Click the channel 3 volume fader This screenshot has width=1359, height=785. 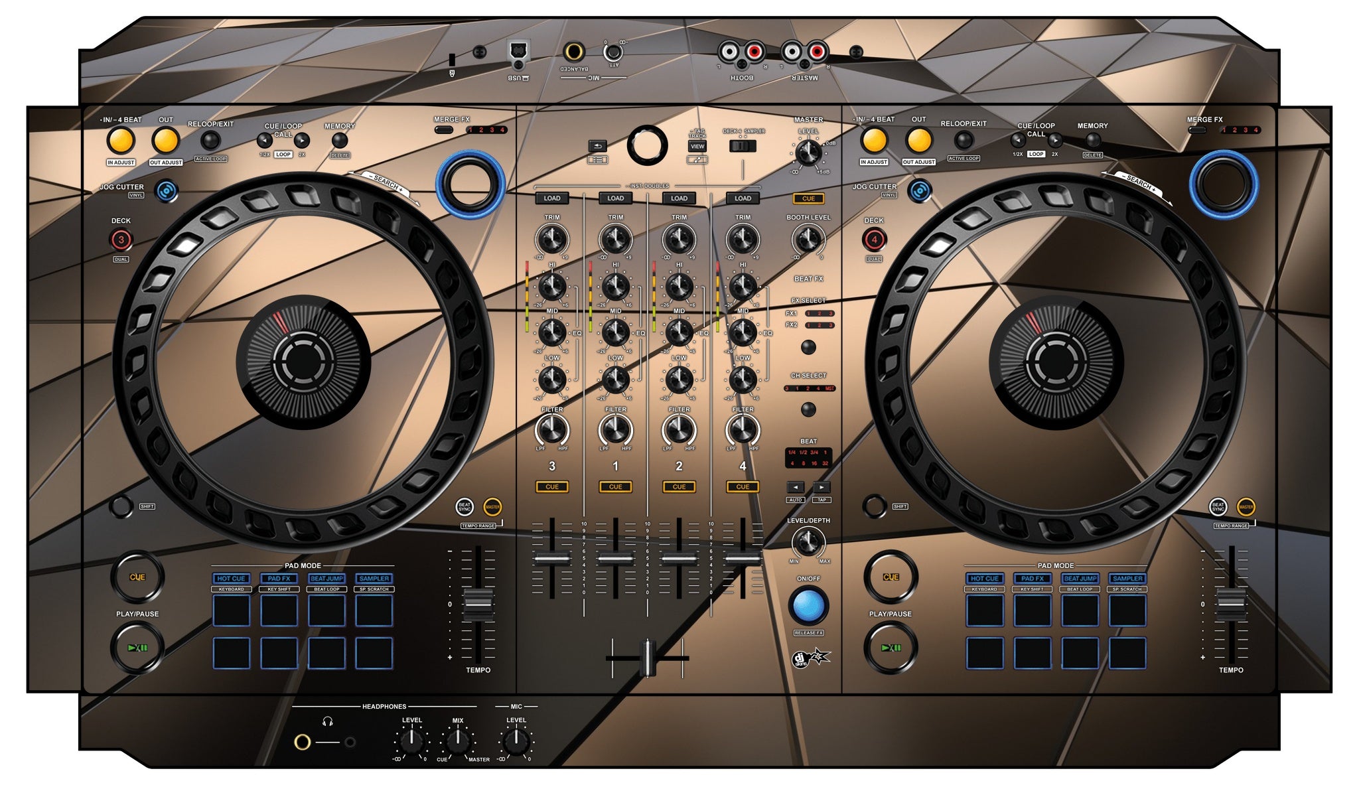(x=552, y=559)
